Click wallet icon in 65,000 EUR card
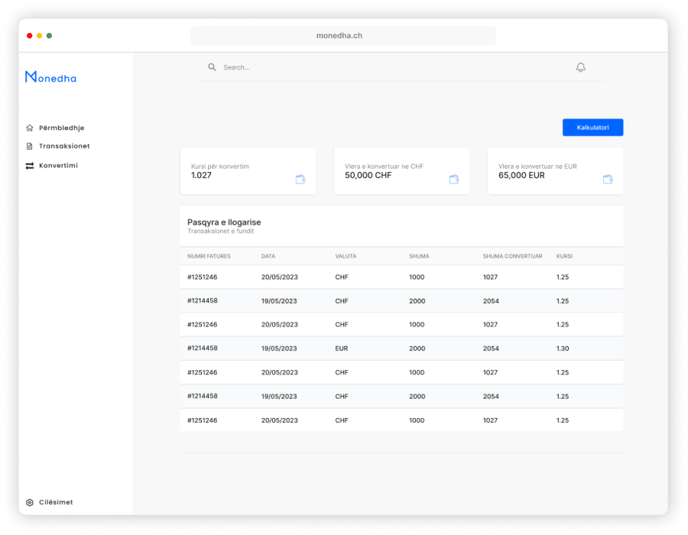688x535 pixels. [608, 179]
